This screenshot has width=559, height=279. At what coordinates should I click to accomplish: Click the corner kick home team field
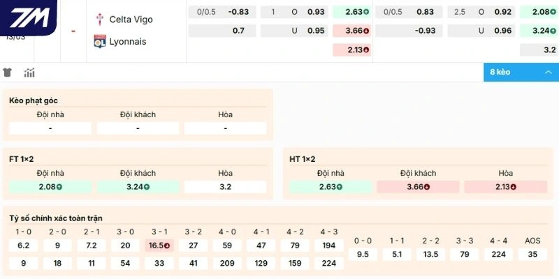(x=50, y=128)
